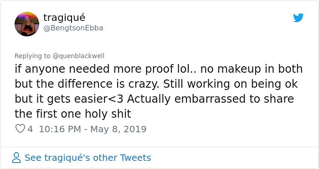Click the phrase "no makeup in both"
Screen dimensions: 319x169
pos(252,69)
